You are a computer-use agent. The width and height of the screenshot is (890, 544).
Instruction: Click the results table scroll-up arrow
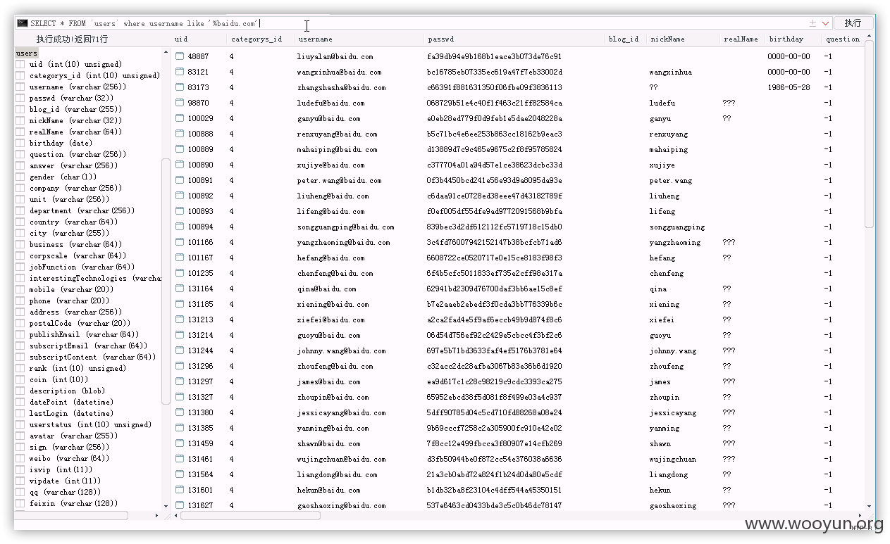[x=869, y=37]
